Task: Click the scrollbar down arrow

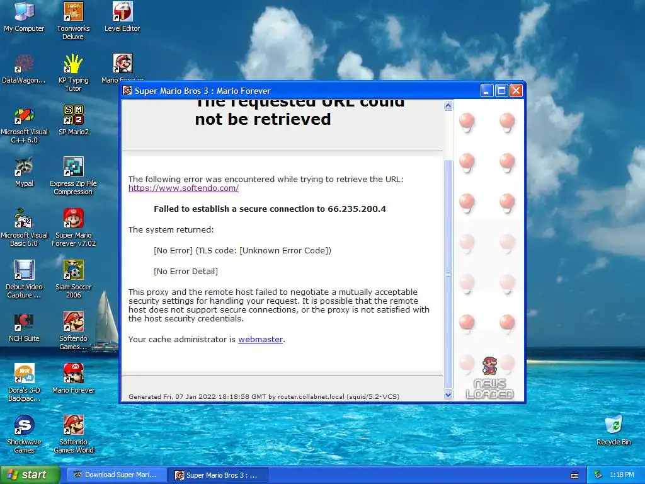Action: tap(448, 395)
